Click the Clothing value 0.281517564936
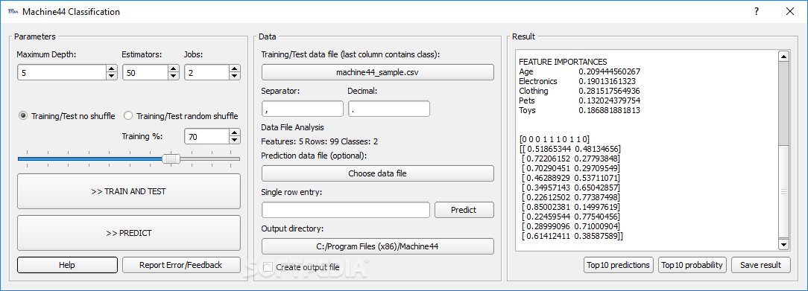Image resolution: width=808 pixels, height=291 pixels. (x=609, y=91)
